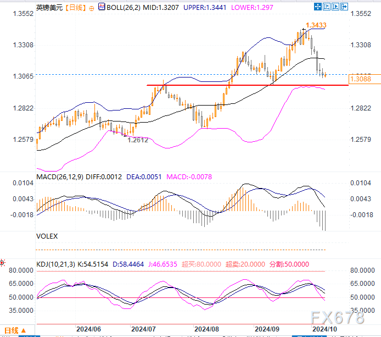Click the 2024/10 date on time axis
381x337 pixels.
coord(324,329)
